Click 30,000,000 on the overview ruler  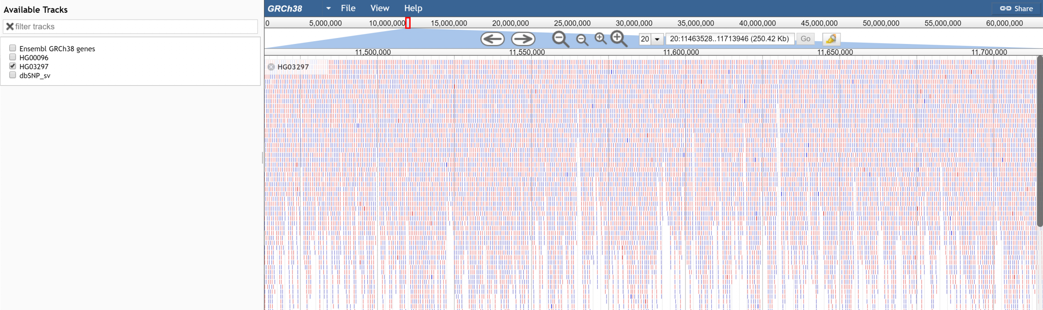(634, 23)
